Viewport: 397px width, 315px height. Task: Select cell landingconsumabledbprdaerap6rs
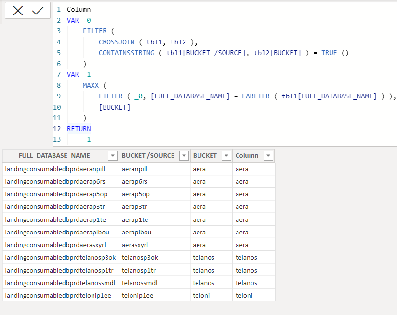click(61, 181)
